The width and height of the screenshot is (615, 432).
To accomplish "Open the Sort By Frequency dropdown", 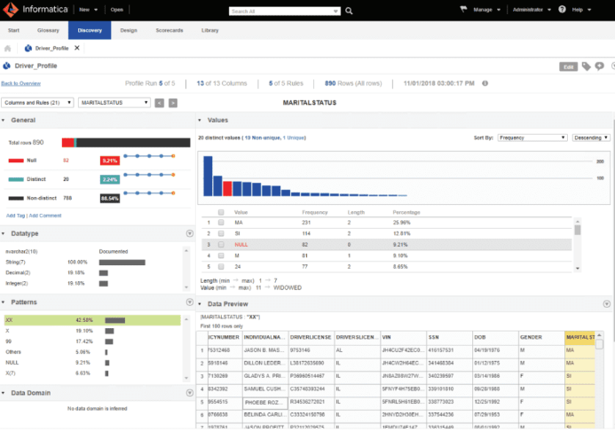I will (x=532, y=137).
